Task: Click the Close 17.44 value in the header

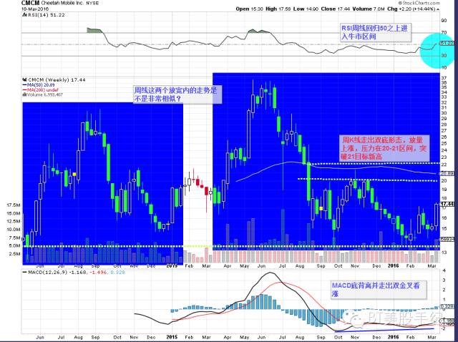Action: click(336, 9)
